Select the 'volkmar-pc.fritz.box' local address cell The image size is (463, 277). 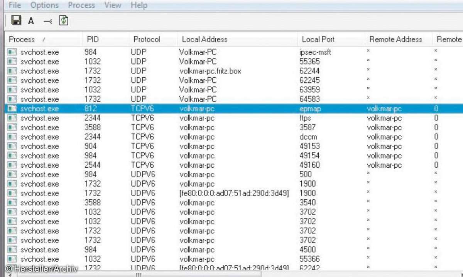pyautogui.click(x=210, y=71)
